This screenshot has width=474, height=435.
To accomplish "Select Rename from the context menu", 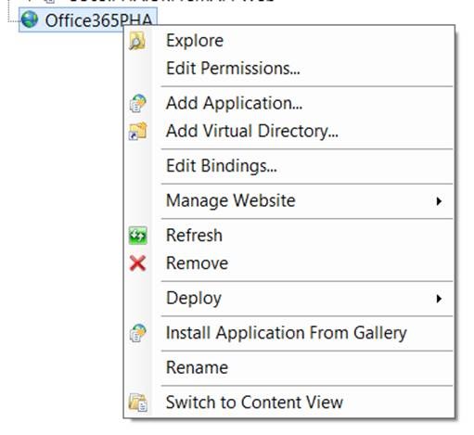I will coord(198,368).
